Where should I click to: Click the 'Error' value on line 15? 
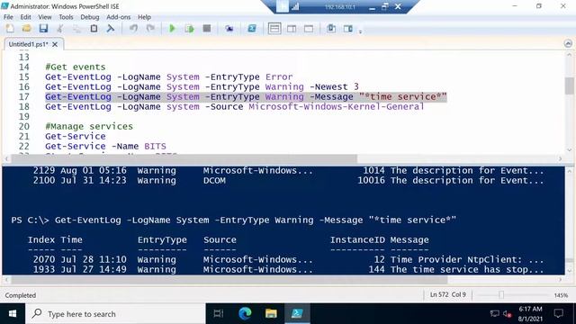click(x=279, y=76)
